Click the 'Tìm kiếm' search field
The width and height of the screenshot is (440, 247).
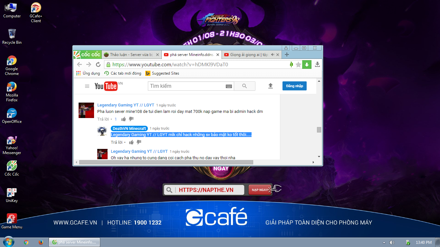tap(187, 86)
